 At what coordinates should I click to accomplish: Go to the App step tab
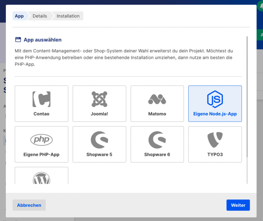pyautogui.click(x=19, y=16)
